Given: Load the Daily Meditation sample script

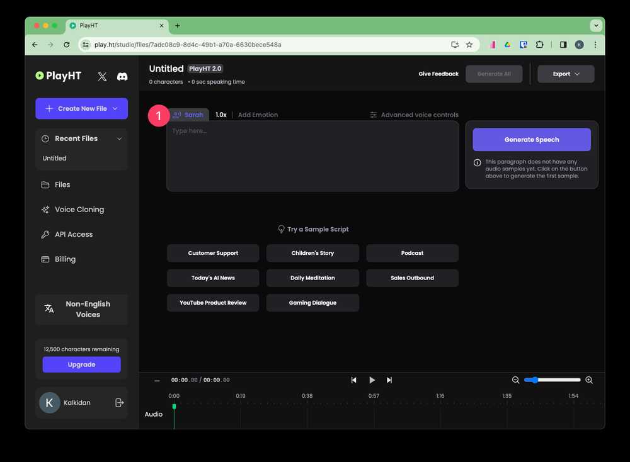Looking at the screenshot, I should click(312, 278).
